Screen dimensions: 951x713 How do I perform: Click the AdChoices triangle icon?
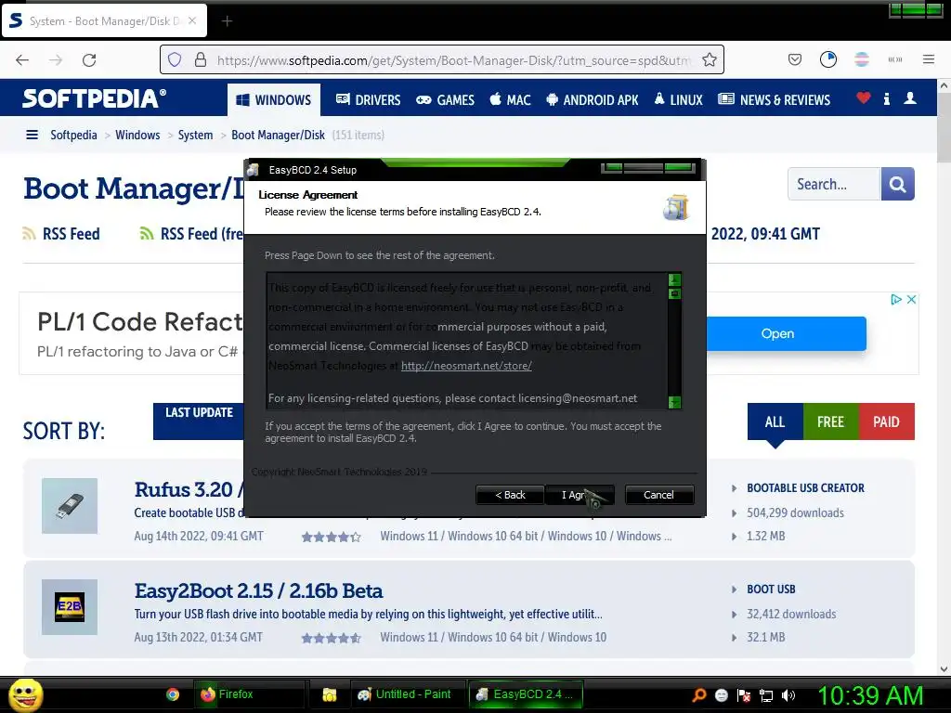896,299
